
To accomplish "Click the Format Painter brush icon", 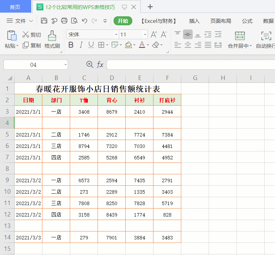I will 52,36.
